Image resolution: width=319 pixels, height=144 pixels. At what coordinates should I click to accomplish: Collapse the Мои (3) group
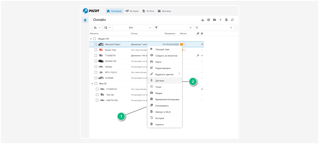point(92,84)
